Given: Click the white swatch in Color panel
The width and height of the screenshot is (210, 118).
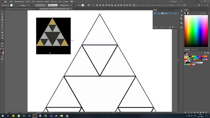Looking at the screenshot, I should (x=188, y=13).
